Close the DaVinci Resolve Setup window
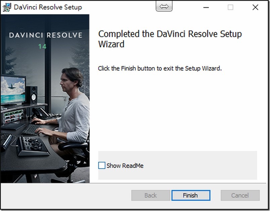 (255, 7)
